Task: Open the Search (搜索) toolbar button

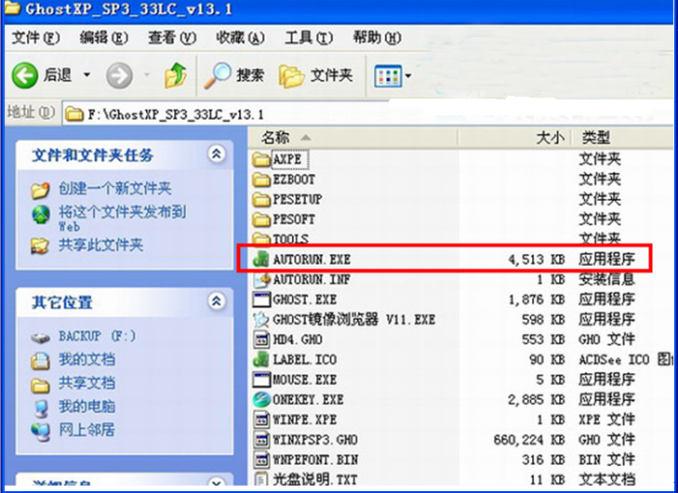Action: 234,75
